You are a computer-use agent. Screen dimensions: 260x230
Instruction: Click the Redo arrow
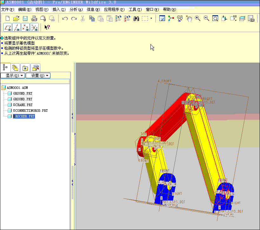(74, 18)
